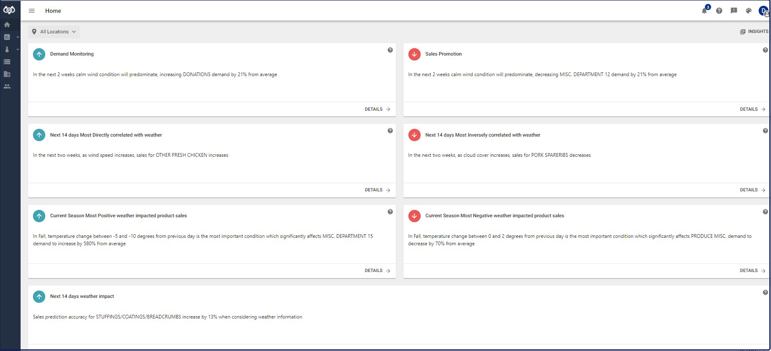View DETAILS for Demand Monitoring
Screen dimensions: 771x351
click(x=377, y=109)
